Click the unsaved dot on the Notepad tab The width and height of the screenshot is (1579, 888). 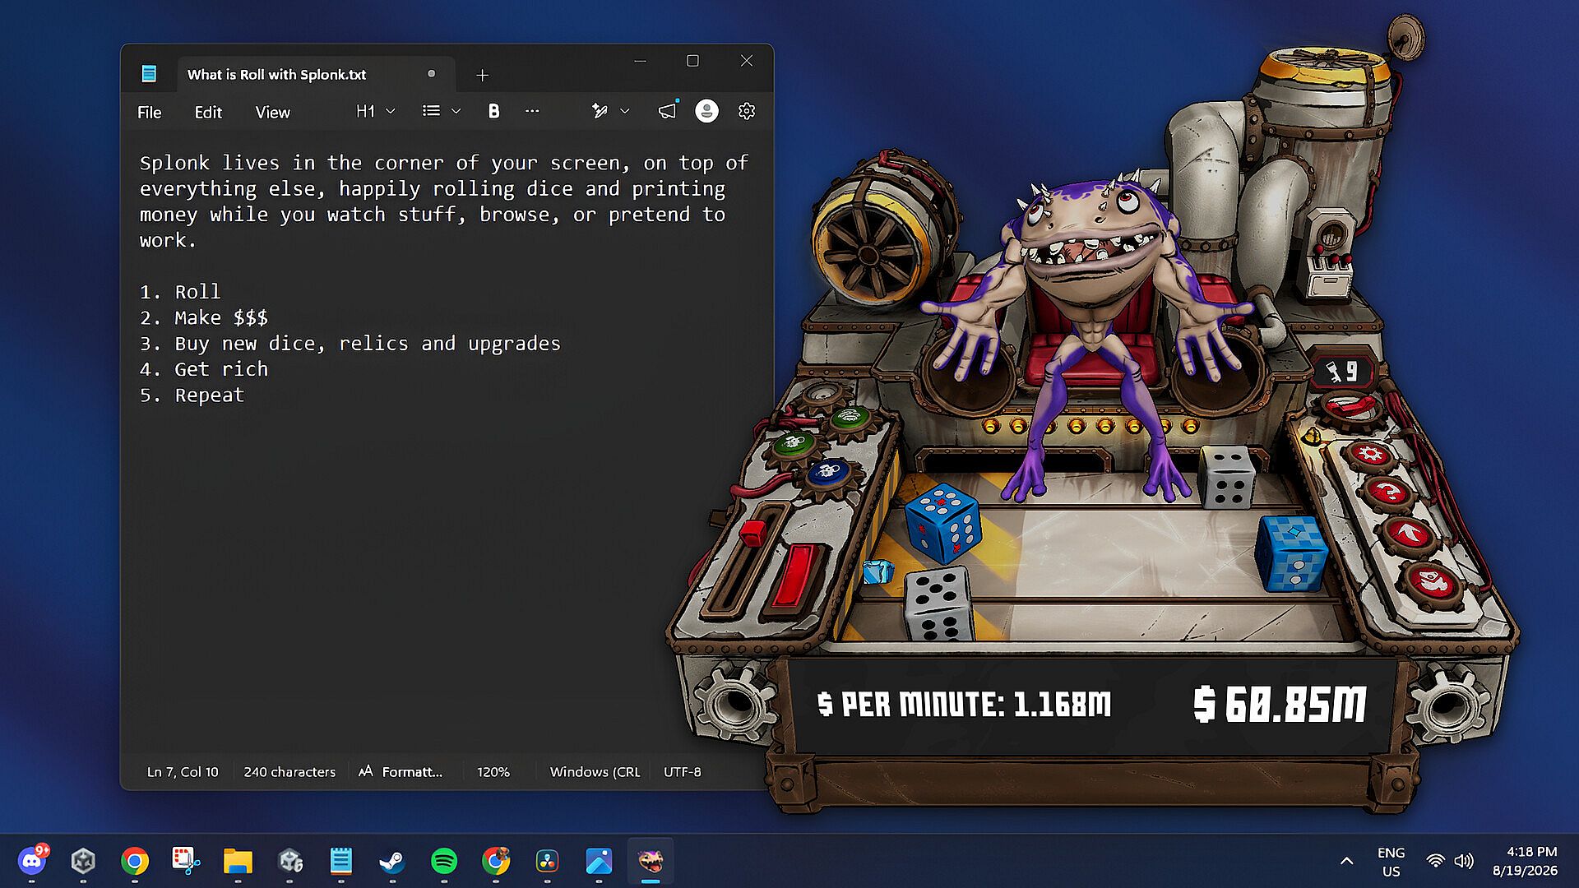(x=431, y=74)
